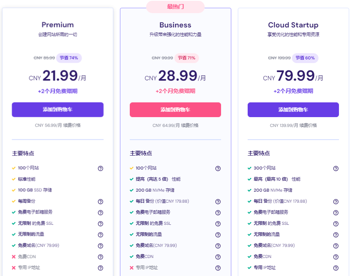Click help icon for Cloud Startup 专用IP地址

click(x=336, y=268)
